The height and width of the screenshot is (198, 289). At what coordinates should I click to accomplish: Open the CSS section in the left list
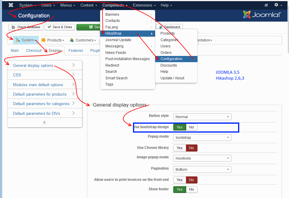pos(45,75)
